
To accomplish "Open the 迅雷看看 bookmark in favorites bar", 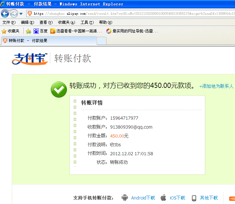I will (x=76, y=31).
